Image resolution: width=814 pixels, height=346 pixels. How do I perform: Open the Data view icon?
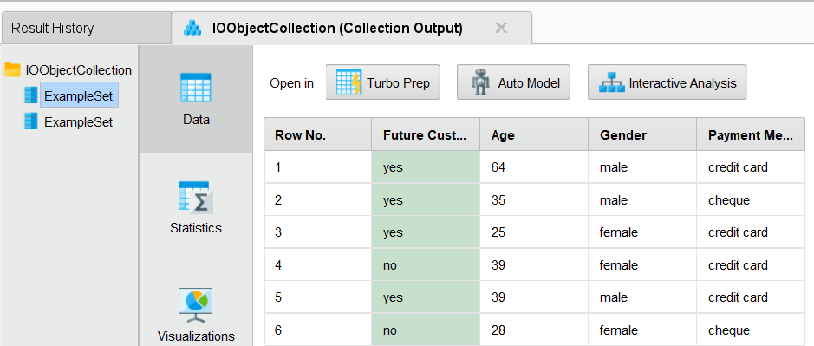[196, 88]
